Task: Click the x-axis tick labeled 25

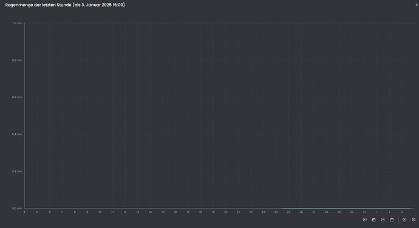Action: (288, 212)
